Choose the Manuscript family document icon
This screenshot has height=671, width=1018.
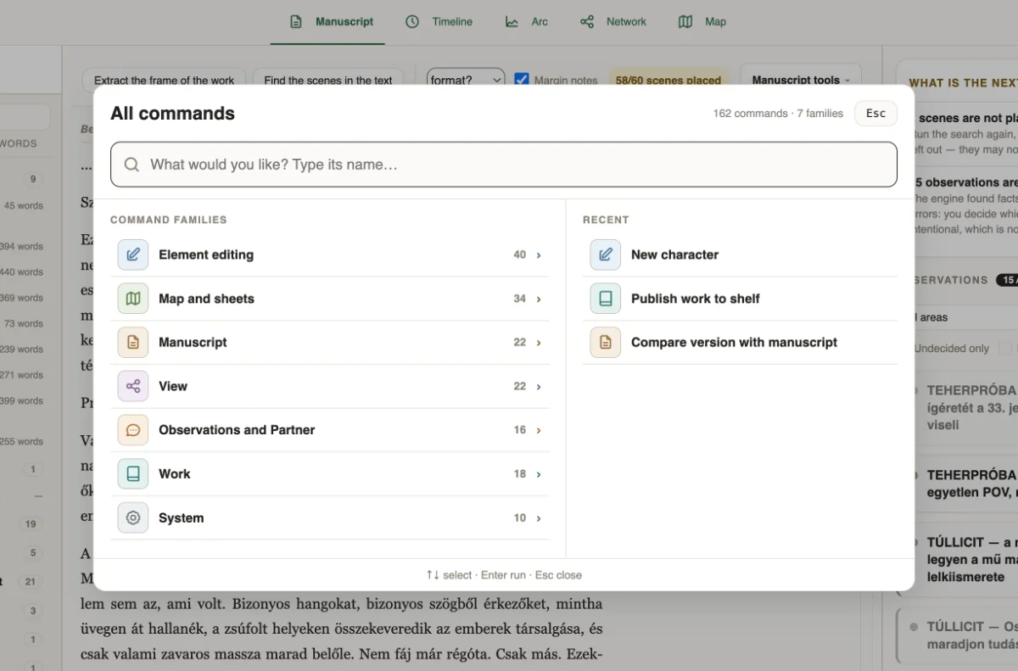(x=133, y=343)
